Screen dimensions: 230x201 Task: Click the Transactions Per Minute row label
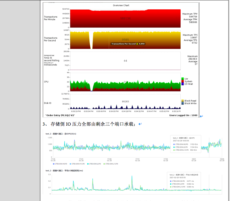51,18
